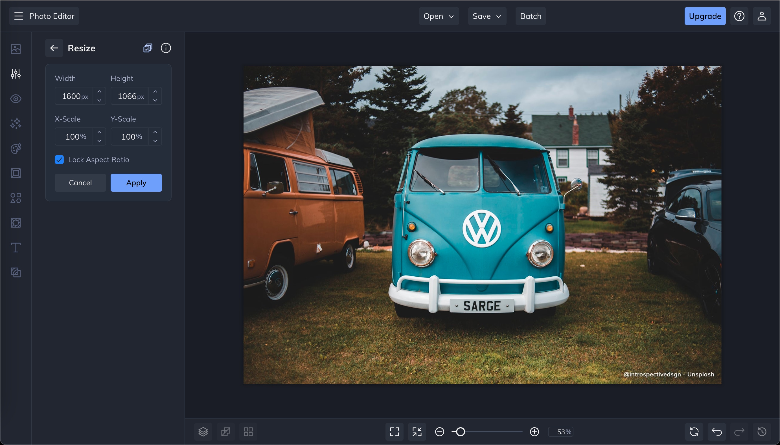
Task: Click the X-Scale percentage field
Action: point(74,136)
